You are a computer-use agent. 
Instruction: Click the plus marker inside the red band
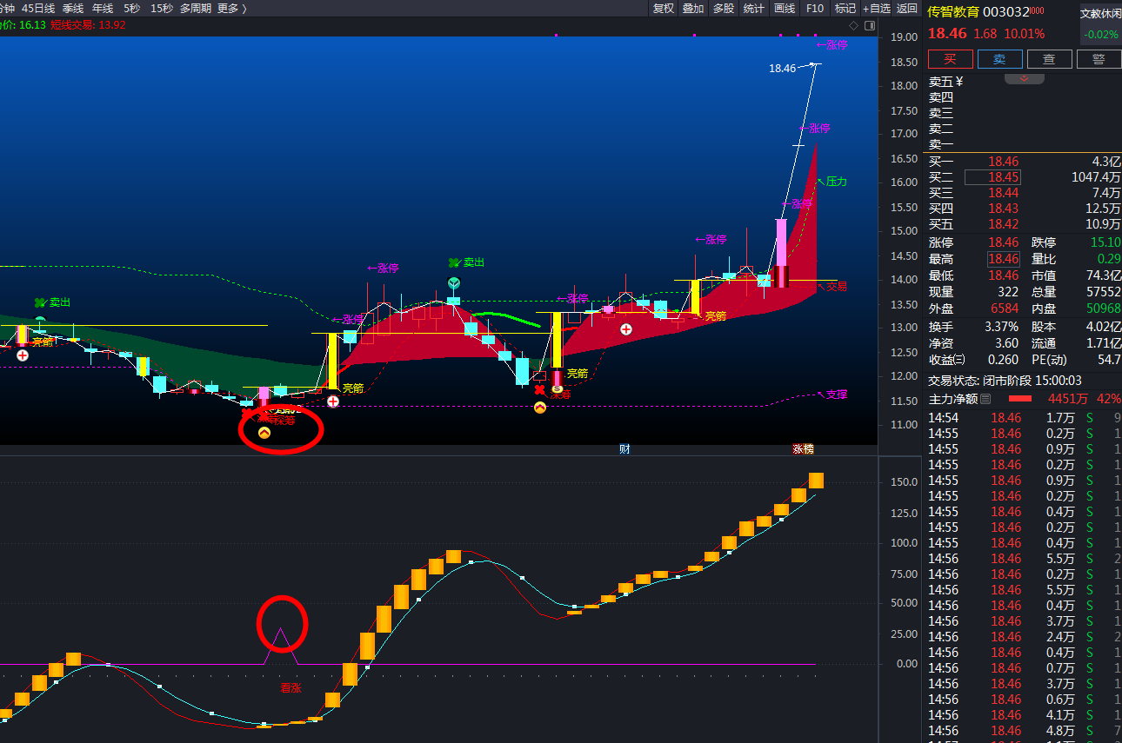pyautogui.click(x=625, y=329)
